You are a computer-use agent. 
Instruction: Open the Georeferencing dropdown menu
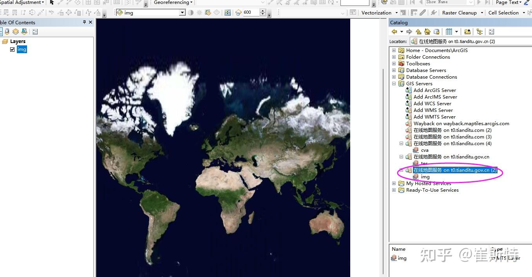(172, 3)
